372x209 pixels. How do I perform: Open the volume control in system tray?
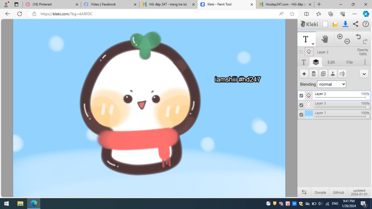(x=320, y=204)
